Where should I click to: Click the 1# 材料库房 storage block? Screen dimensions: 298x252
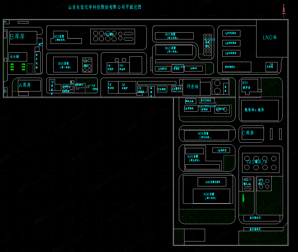click(231, 33)
